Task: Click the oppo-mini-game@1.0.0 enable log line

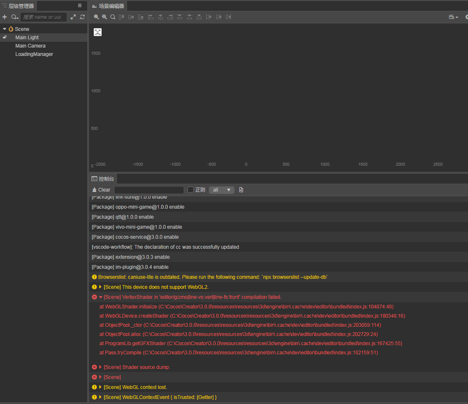Action: tap(138, 207)
